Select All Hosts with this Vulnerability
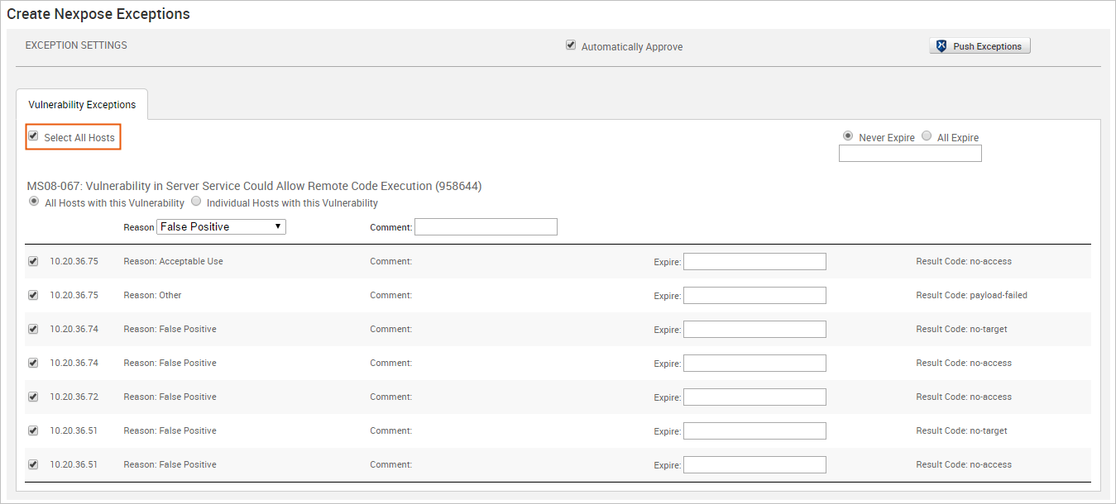1116x504 pixels. coord(33,202)
